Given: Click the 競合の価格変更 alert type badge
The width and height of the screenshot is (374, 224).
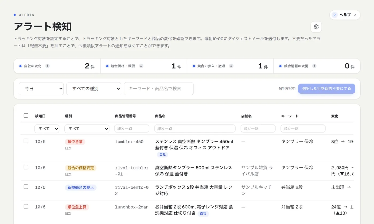Looking at the screenshot, I should tap(81, 168).
